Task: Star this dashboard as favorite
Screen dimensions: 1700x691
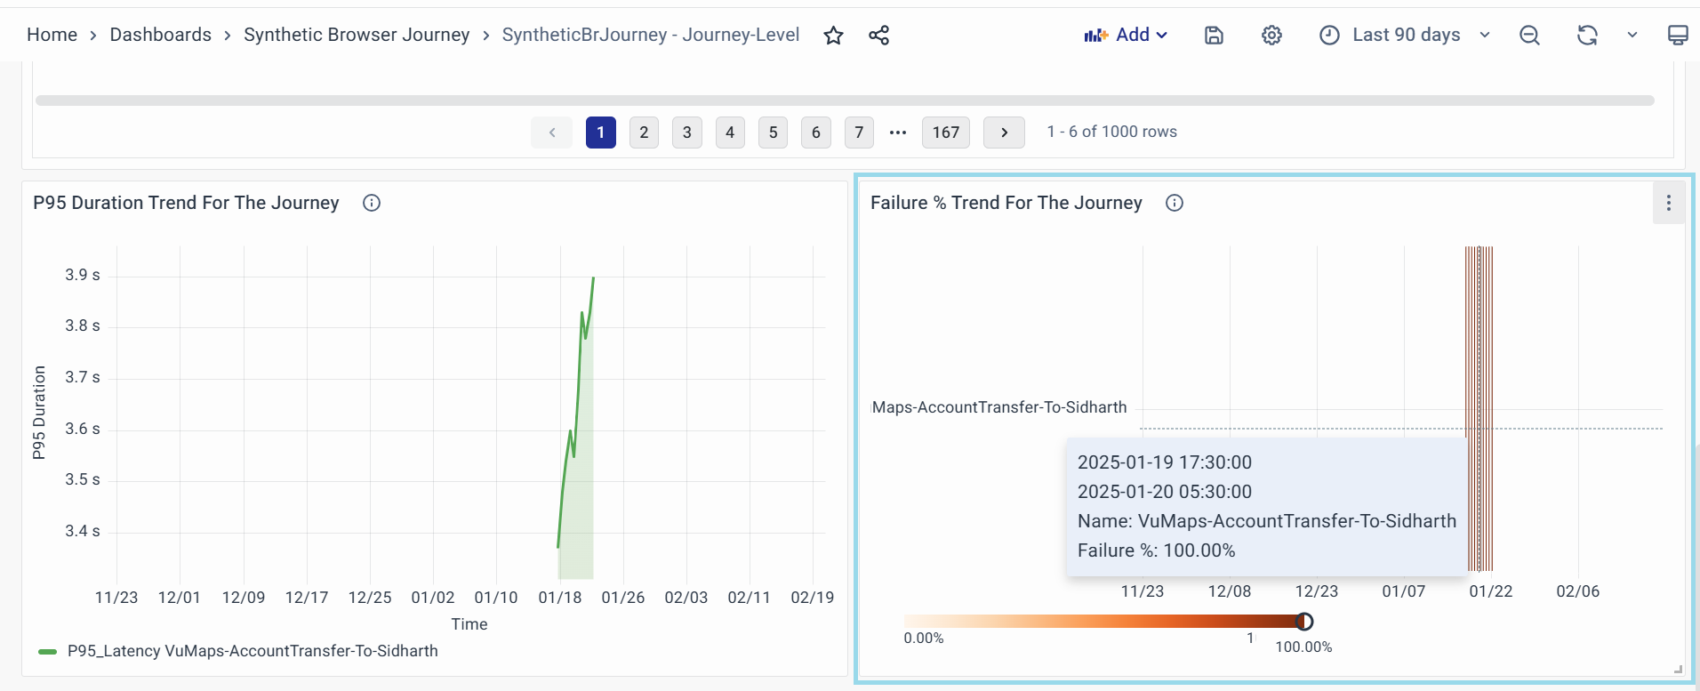Action: point(833,36)
